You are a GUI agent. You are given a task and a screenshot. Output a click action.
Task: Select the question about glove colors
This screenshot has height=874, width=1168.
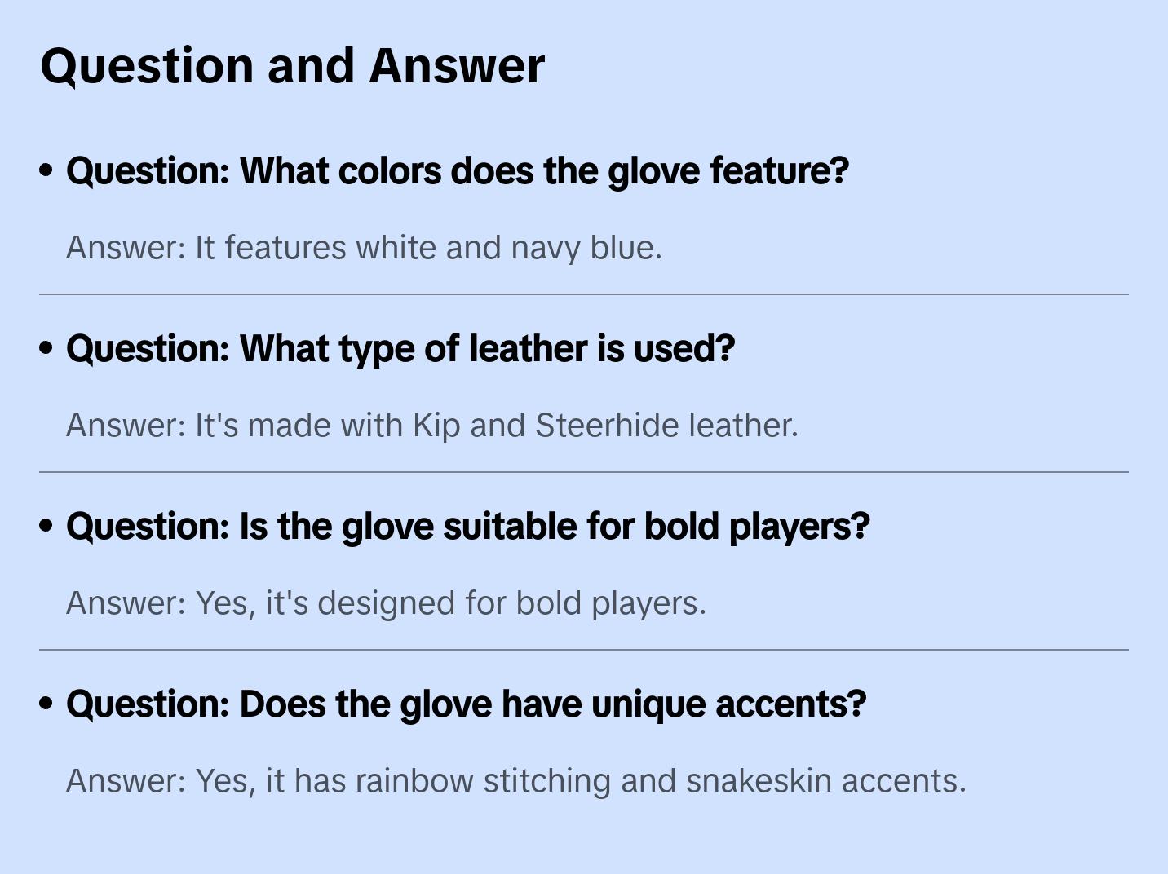tap(458, 171)
